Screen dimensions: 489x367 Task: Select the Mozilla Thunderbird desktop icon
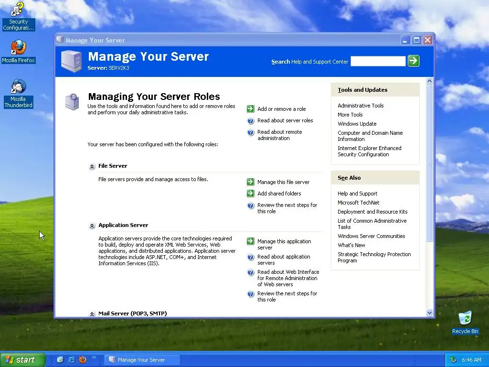[18, 94]
